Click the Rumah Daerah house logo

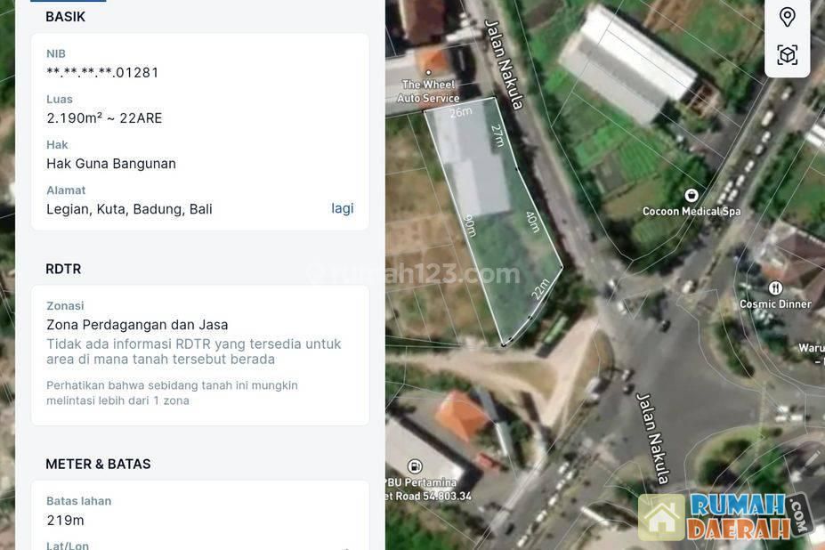tap(661, 517)
